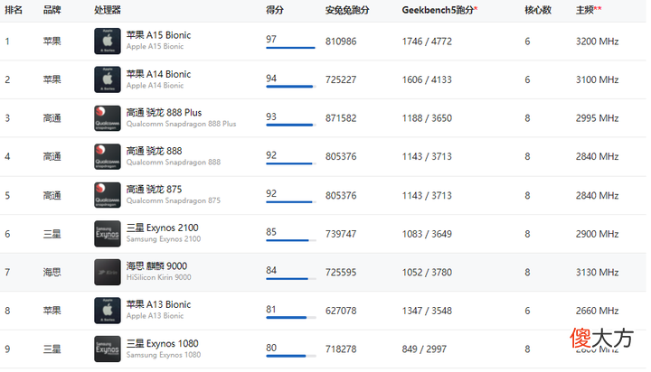Click the frequency value 3100 MHz
651x372 pixels.
[597, 79]
